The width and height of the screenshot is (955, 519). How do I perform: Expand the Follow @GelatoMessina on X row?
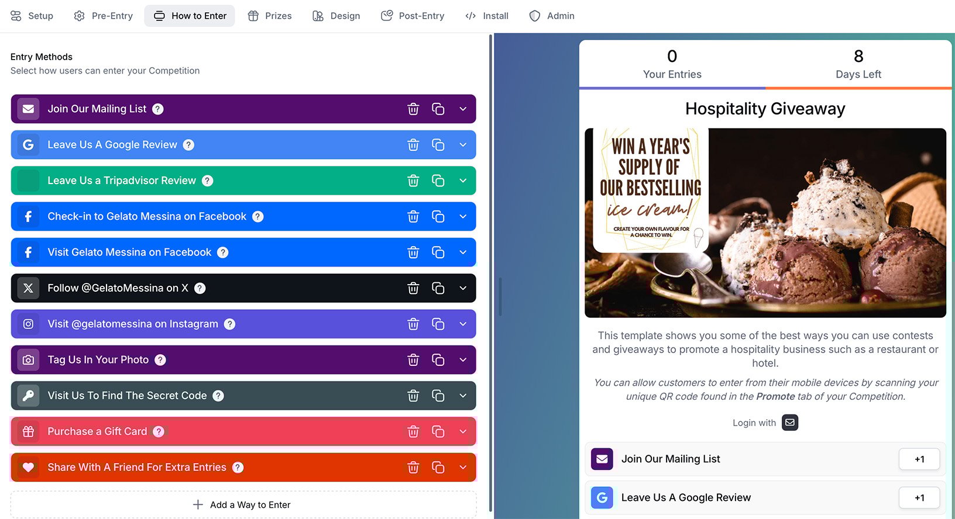463,288
